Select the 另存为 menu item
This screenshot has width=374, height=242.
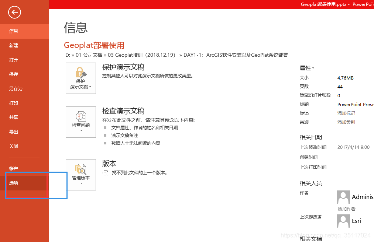coord(24,89)
